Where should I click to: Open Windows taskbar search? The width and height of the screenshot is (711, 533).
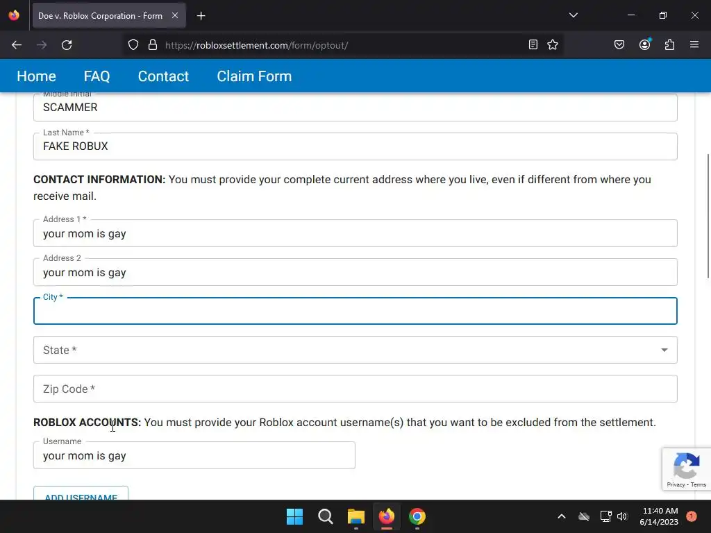(325, 516)
